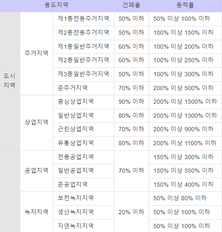This screenshot has width=222, height=232.
Task: Click the '100% 이상 200% 이하' cell
Action: (185, 47)
